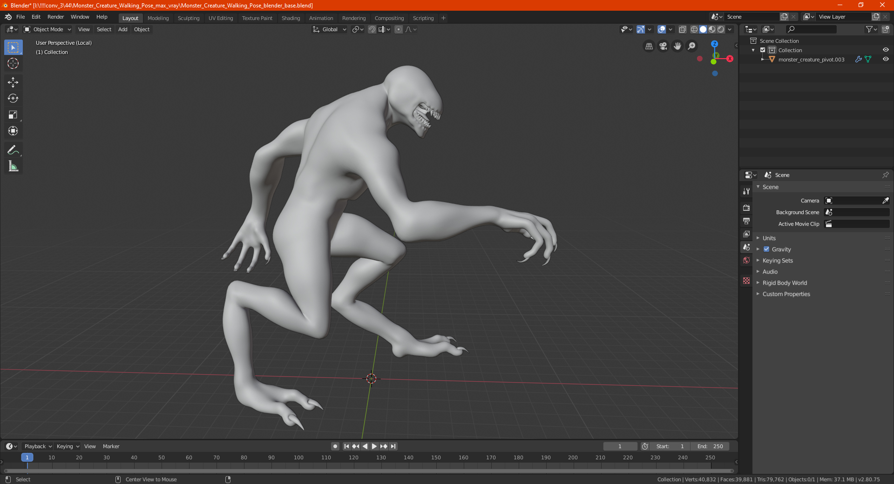Toggle perspective/orthographic grid view icon
Screen dimensions: 894x484
[x=649, y=46]
